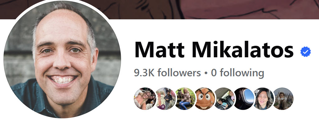Open the 0 following link
This screenshot has height=128, width=319.
coord(238,73)
